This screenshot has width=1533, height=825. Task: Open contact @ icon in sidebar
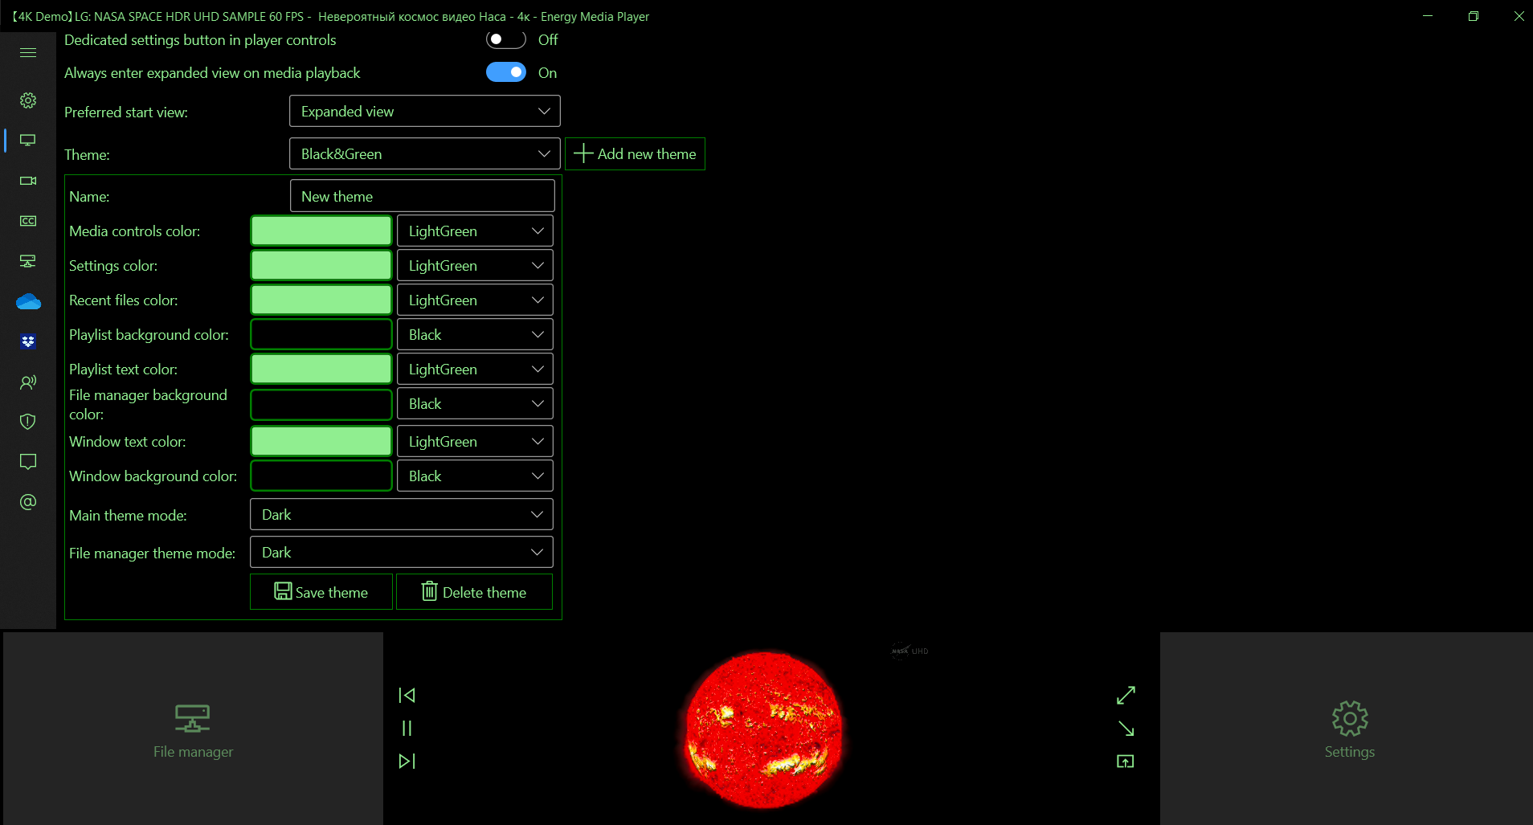point(28,502)
